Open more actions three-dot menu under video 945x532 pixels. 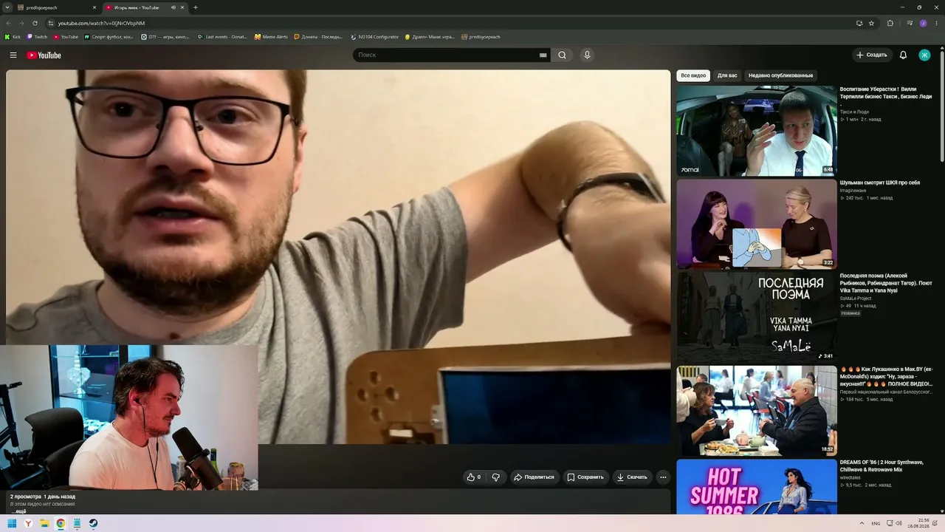tap(663, 477)
